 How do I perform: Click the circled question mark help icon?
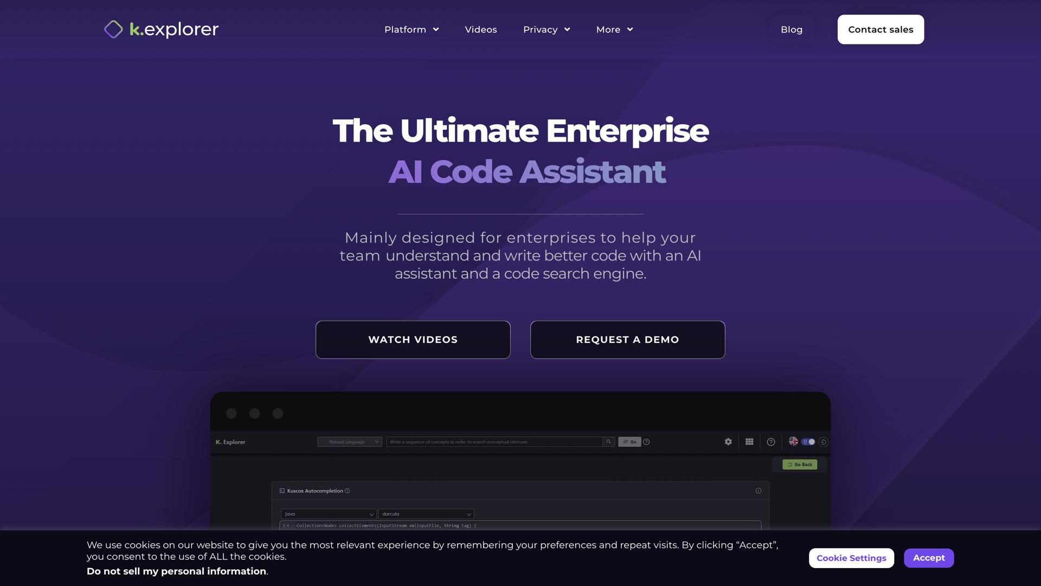770,442
